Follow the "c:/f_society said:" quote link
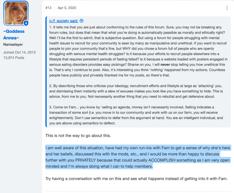Screen dimensions: 234x193 [x=64, y=21]
